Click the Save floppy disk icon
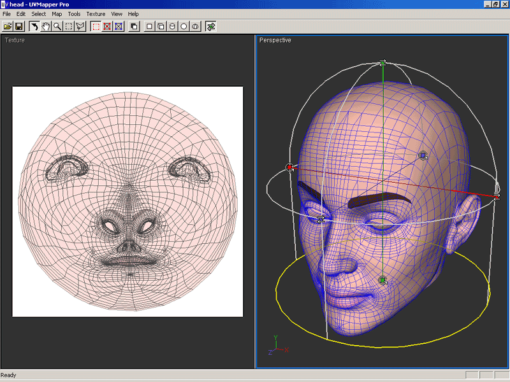Screen dimensions: 510x382 coord(19,26)
